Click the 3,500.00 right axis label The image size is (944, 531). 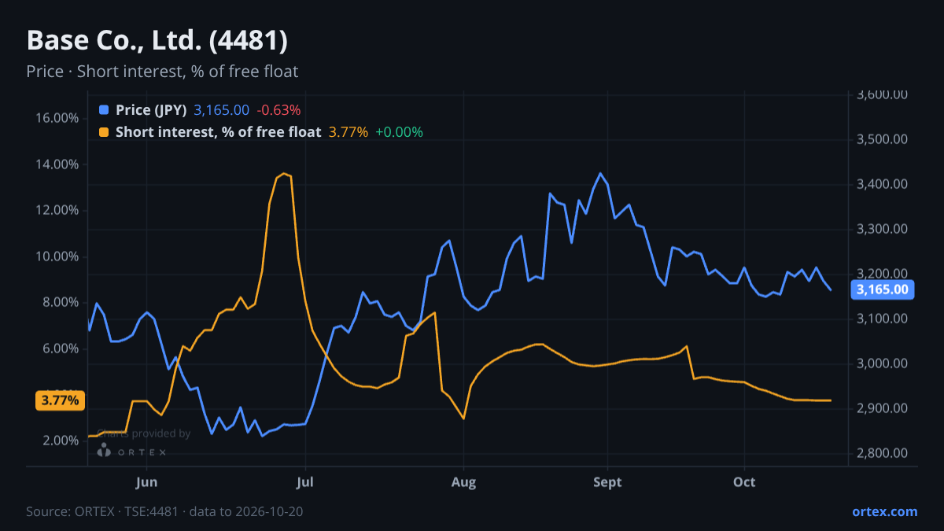[882, 139]
